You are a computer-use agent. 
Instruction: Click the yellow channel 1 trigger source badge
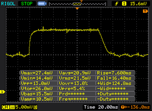point(124,4)
